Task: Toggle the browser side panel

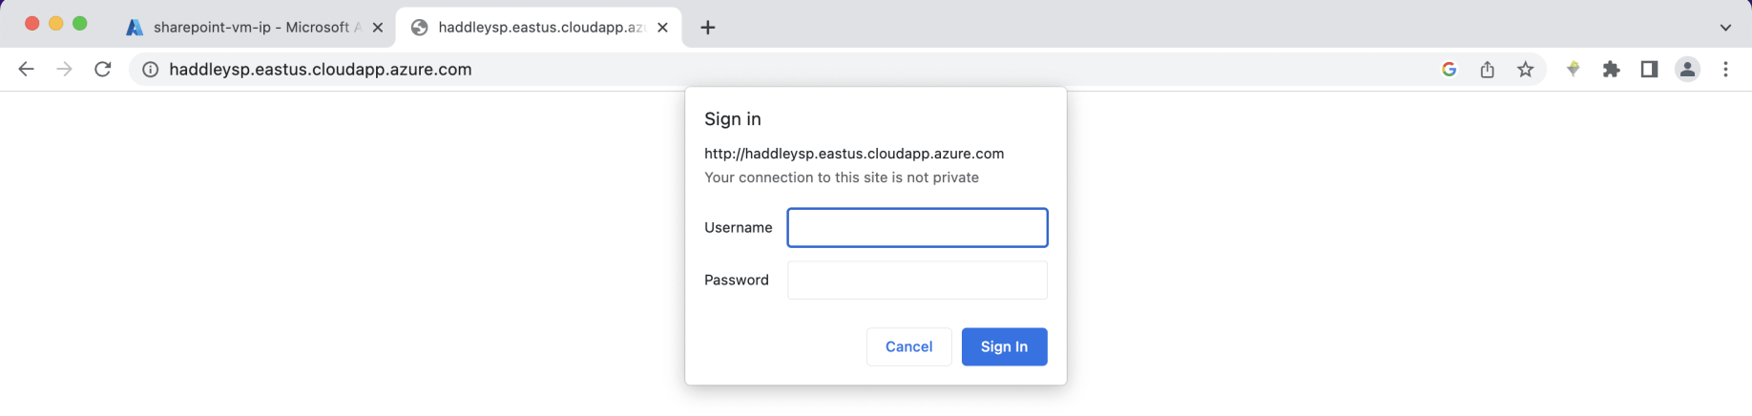Action: (x=1649, y=70)
